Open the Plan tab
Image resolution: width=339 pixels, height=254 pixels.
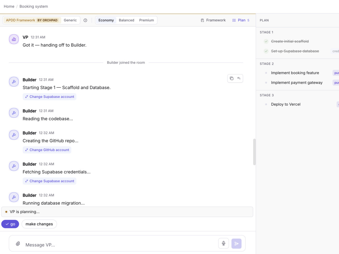click(x=241, y=20)
